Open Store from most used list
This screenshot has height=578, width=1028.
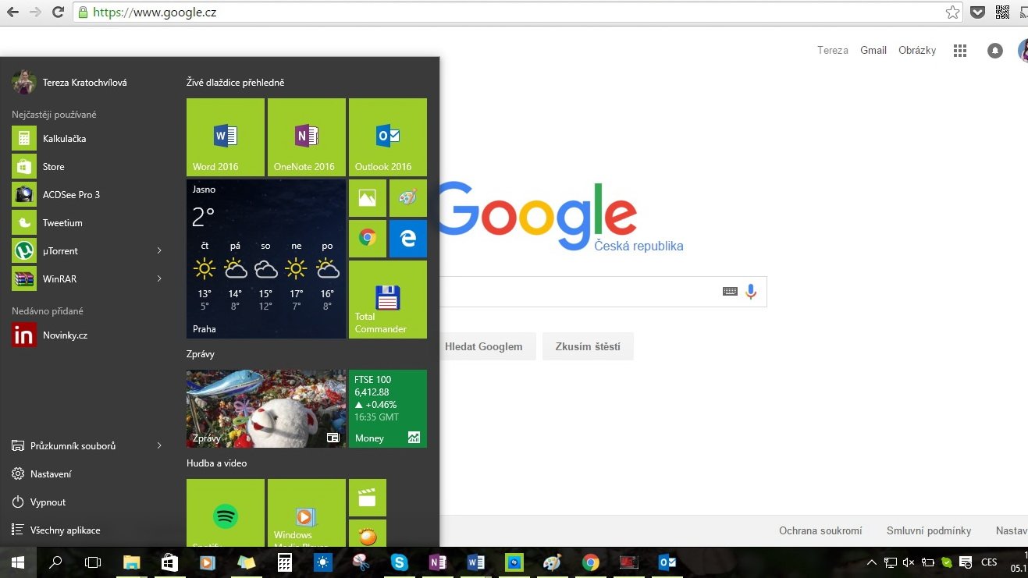pos(87,167)
